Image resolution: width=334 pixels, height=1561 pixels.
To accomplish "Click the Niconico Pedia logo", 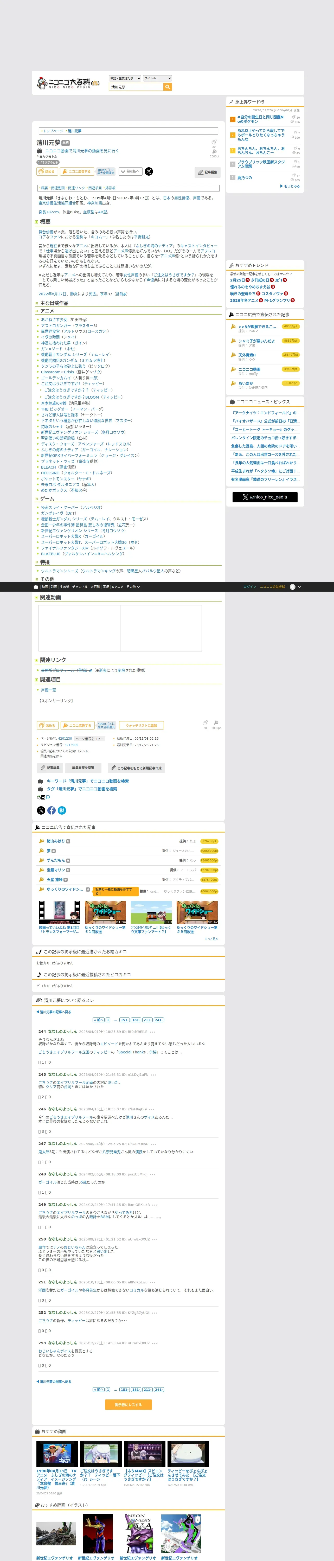I will click(x=68, y=83).
